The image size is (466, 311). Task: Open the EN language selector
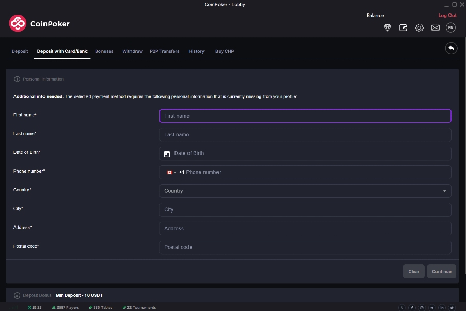[450, 28]
